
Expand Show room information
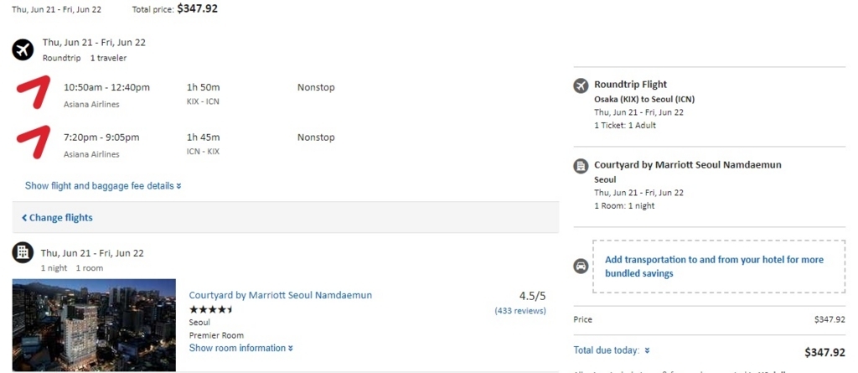pyautogui.click(x=241, y=348)
